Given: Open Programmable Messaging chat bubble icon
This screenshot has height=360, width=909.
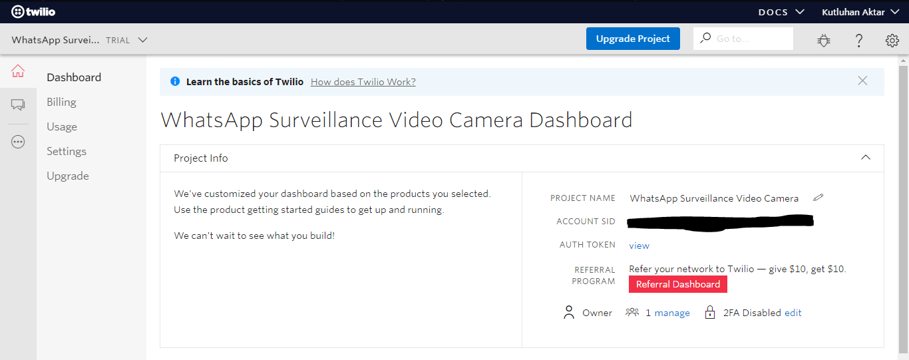Looking at the screenshot, I should [18, 104].
